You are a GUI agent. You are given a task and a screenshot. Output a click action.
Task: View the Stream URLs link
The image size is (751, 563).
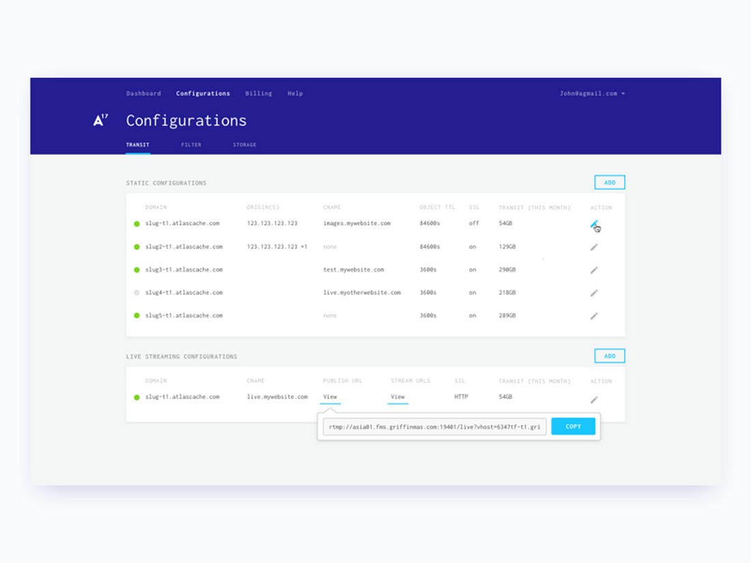[x=397, y=397]
